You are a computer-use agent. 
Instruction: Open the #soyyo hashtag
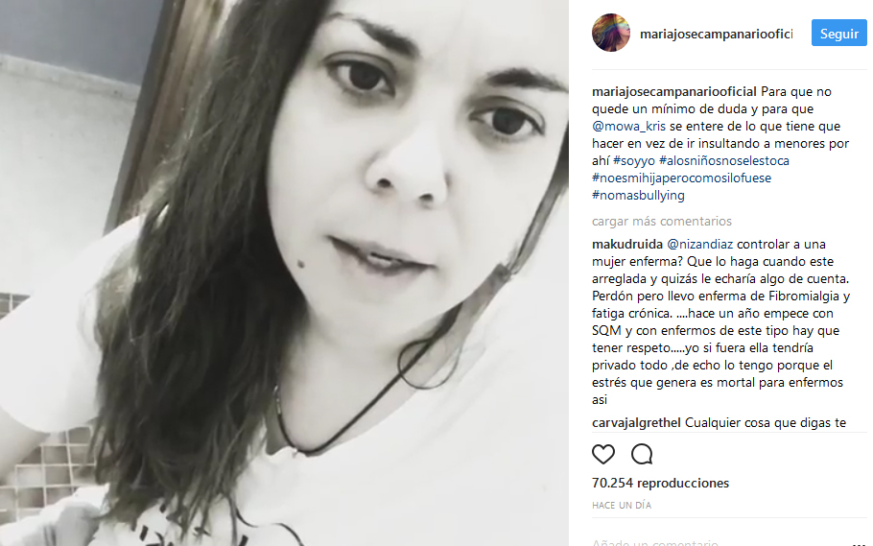click(633, 161)
